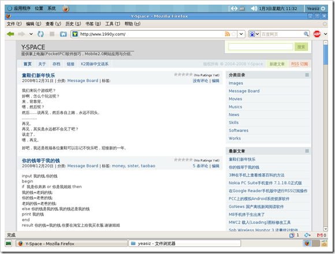Open the 编辑 (E) menu

[x=33, y=24]
